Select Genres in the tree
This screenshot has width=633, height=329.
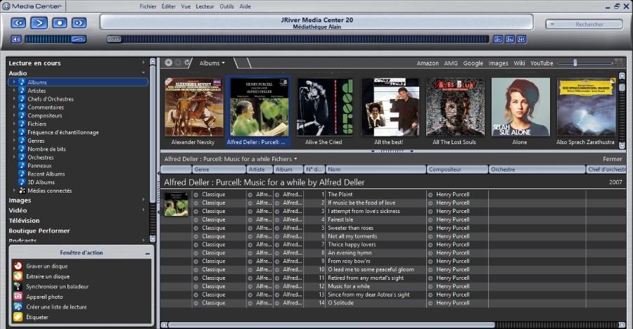click(x=36, y=141)
